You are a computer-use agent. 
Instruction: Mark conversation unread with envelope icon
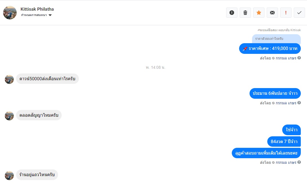[x=272, y=13]
